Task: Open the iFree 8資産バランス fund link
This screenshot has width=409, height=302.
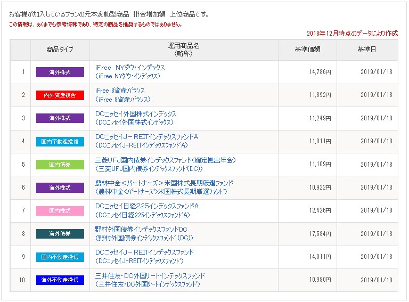Action: 120,91
